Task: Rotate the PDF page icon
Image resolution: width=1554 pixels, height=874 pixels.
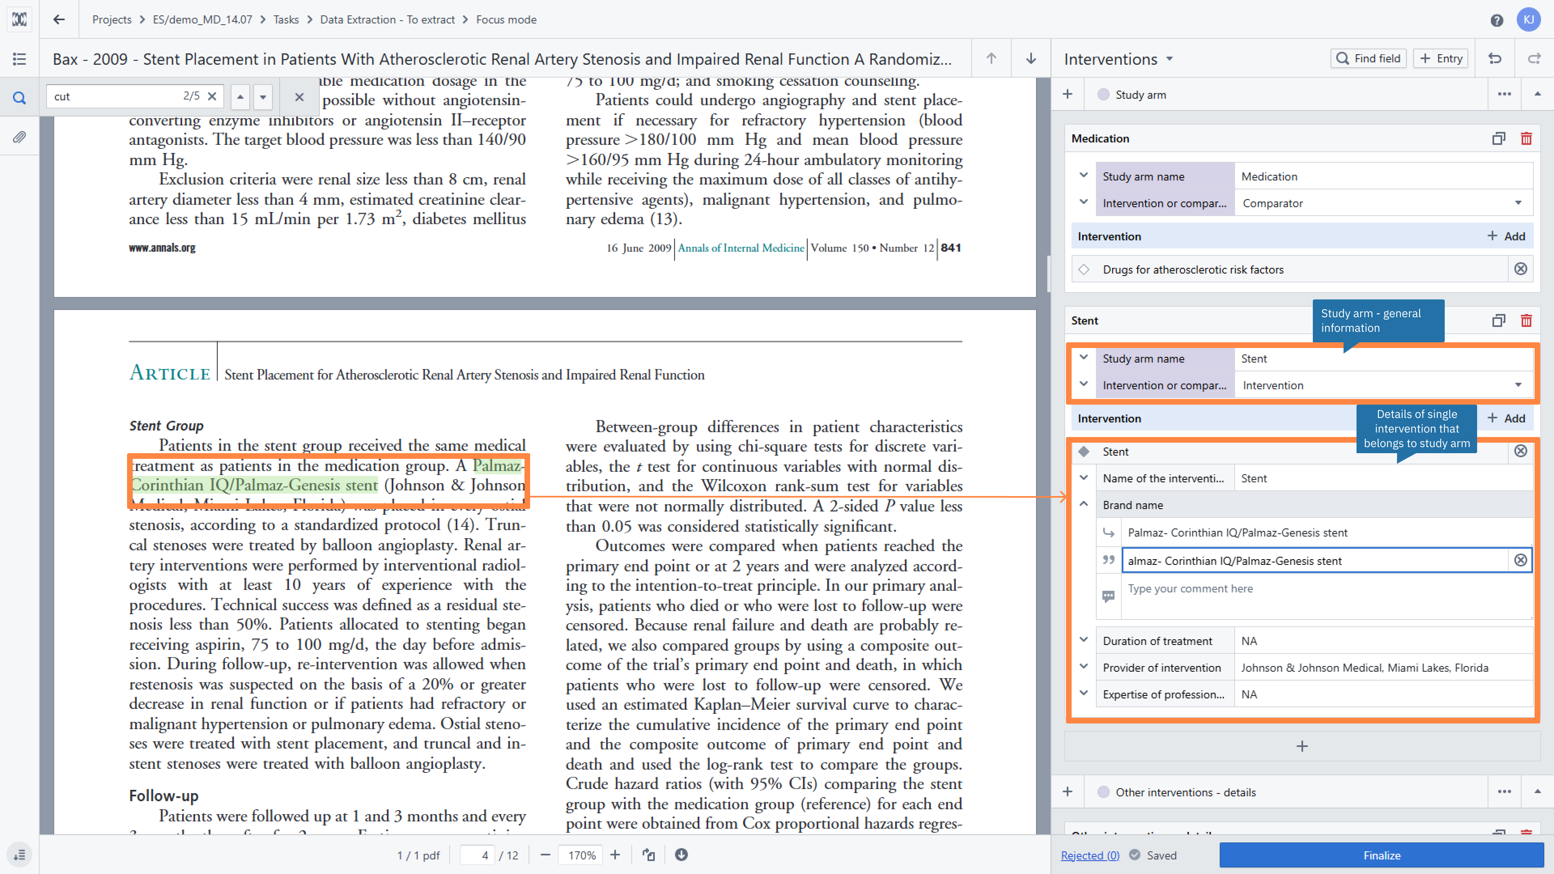Action: click(x=648, y=855)
